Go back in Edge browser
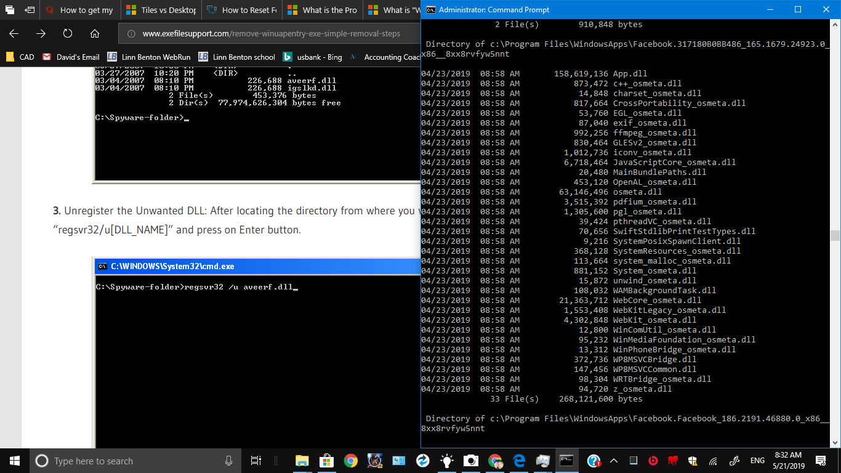 point(14,33)
